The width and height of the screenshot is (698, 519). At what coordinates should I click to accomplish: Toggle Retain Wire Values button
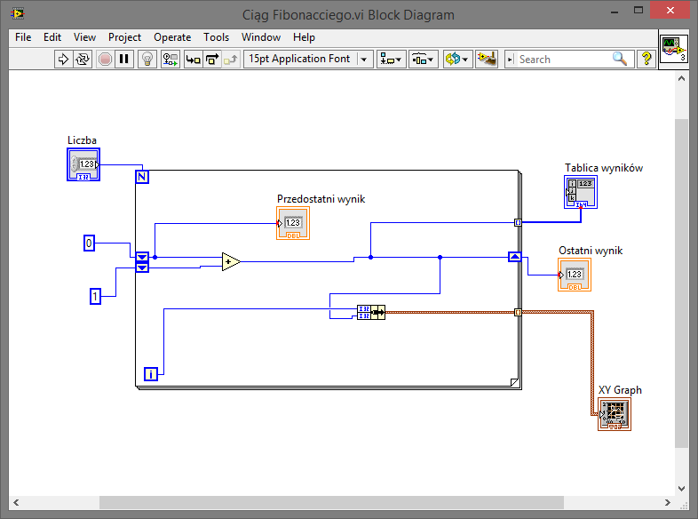pyautogui.click(x=171, y=60)
